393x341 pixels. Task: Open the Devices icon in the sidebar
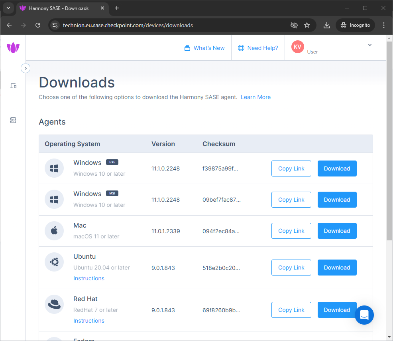13,86
